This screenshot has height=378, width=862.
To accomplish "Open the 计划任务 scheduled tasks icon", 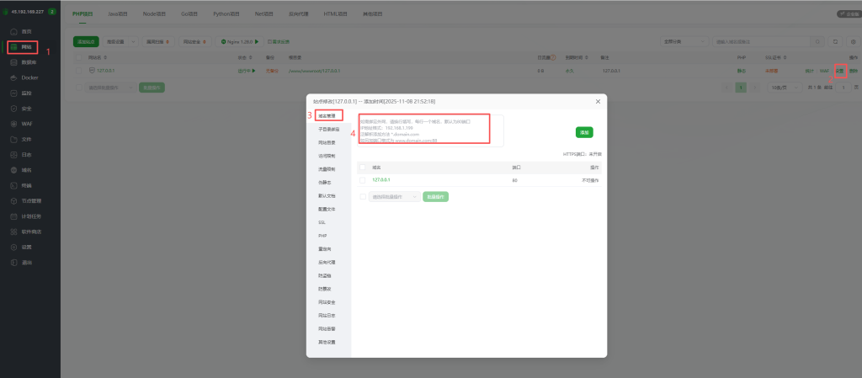I will [x=14, y=216].
